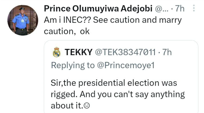Tap the word "presidential" in the quote

(x=102, y=83)
